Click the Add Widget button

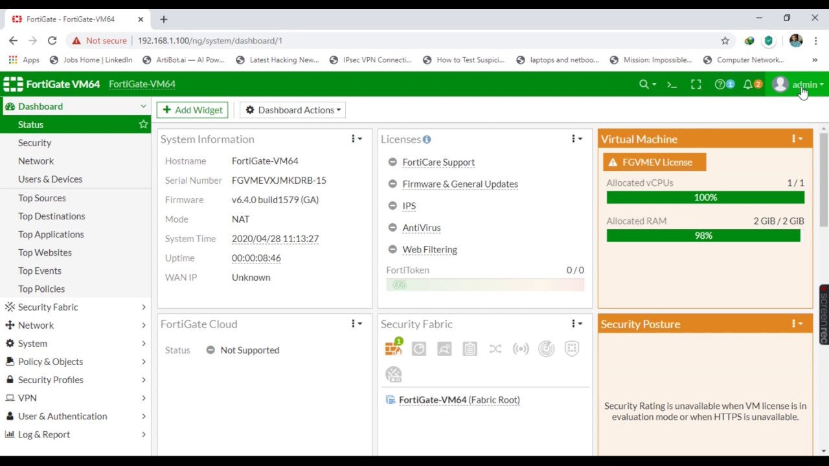(x=192, y=110)
